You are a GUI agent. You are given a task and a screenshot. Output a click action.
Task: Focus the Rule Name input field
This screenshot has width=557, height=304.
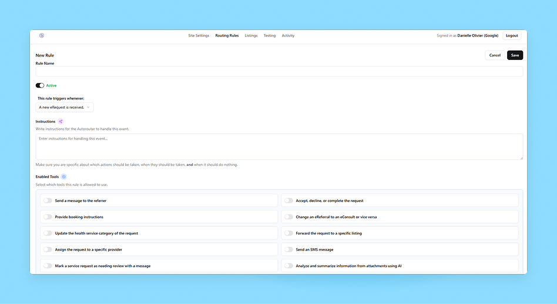[279, 72]
